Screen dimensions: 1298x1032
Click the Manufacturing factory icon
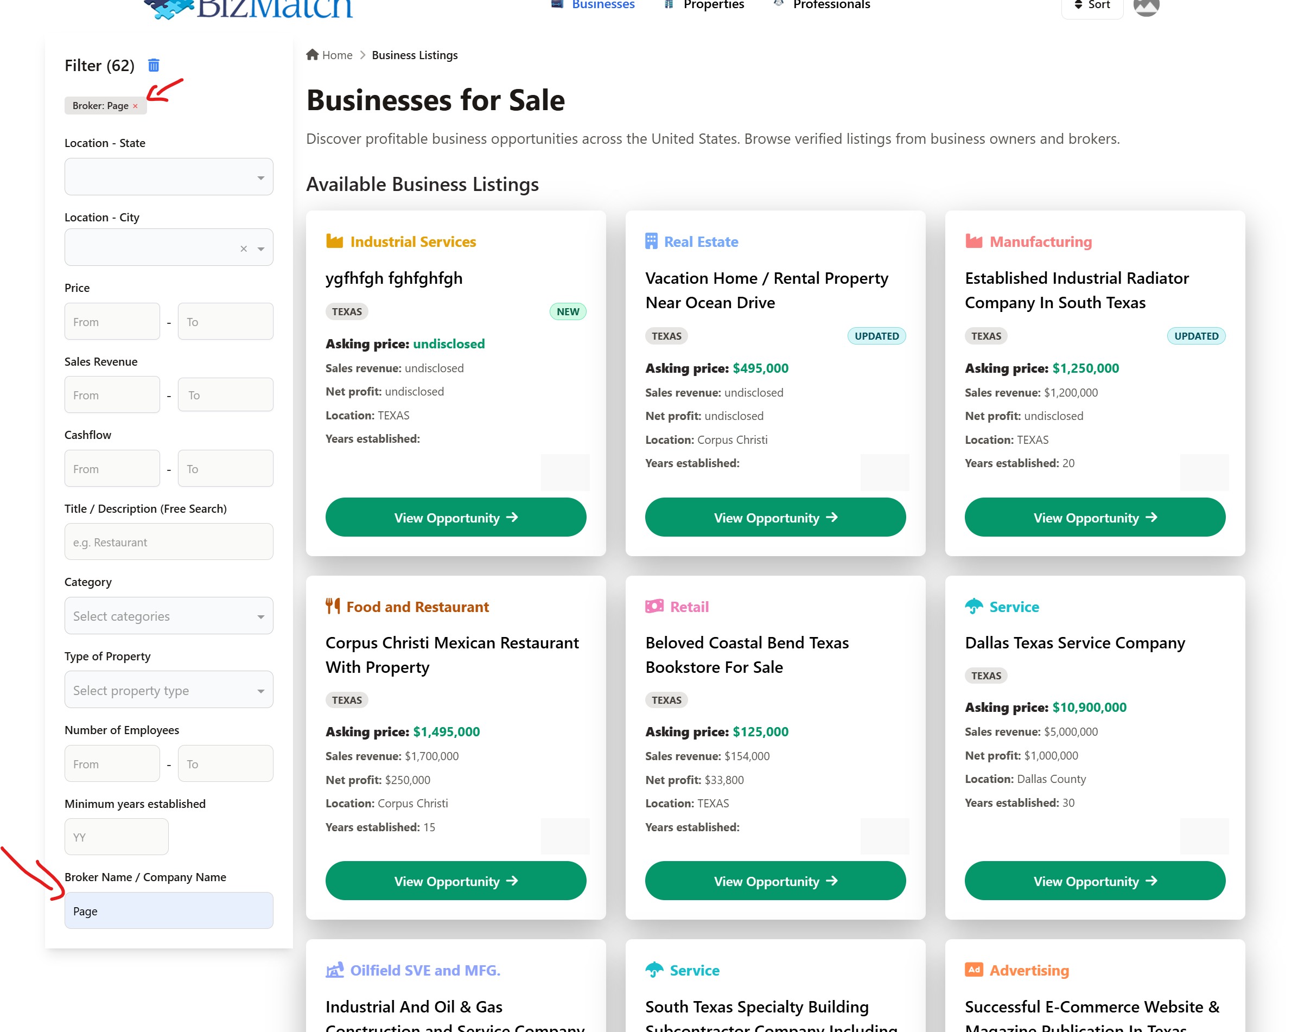pos(973,241)
